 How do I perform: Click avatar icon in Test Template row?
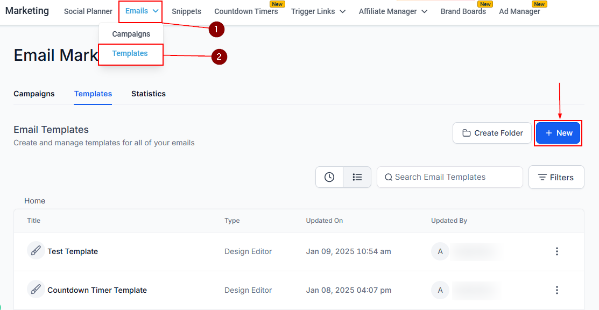coord(440,251)
